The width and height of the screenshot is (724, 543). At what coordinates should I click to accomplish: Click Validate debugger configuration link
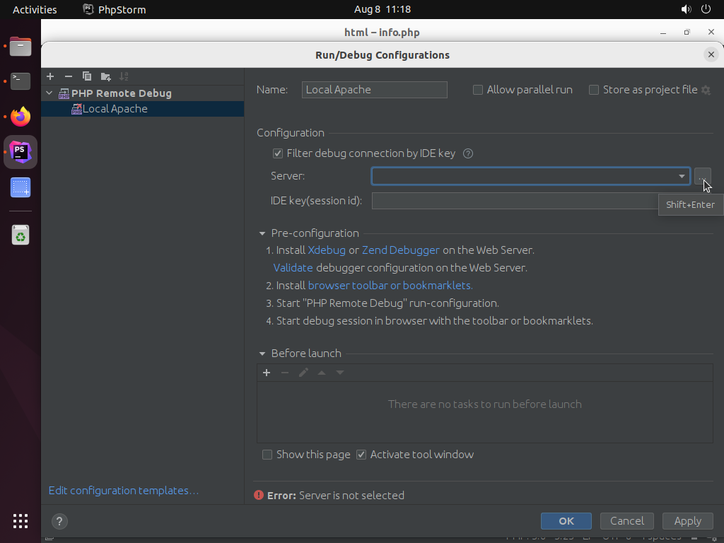(293, 268)
